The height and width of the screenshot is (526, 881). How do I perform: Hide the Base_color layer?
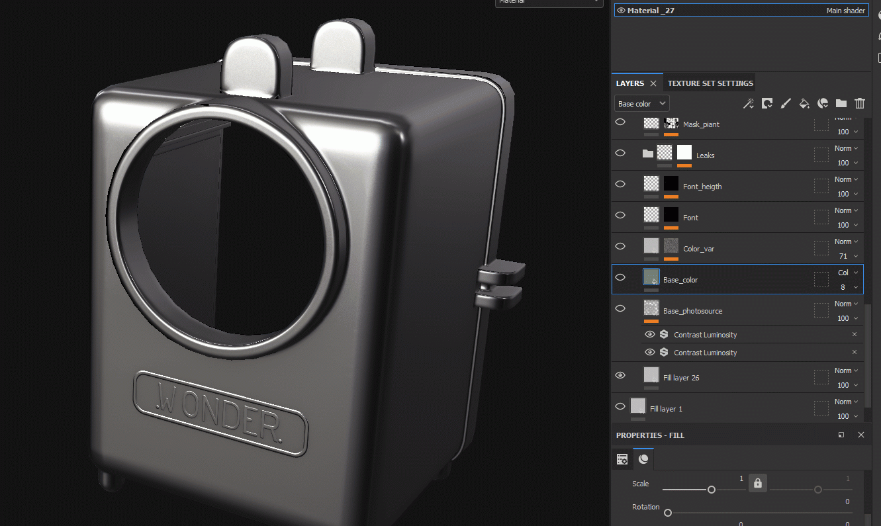pos(620,277)
